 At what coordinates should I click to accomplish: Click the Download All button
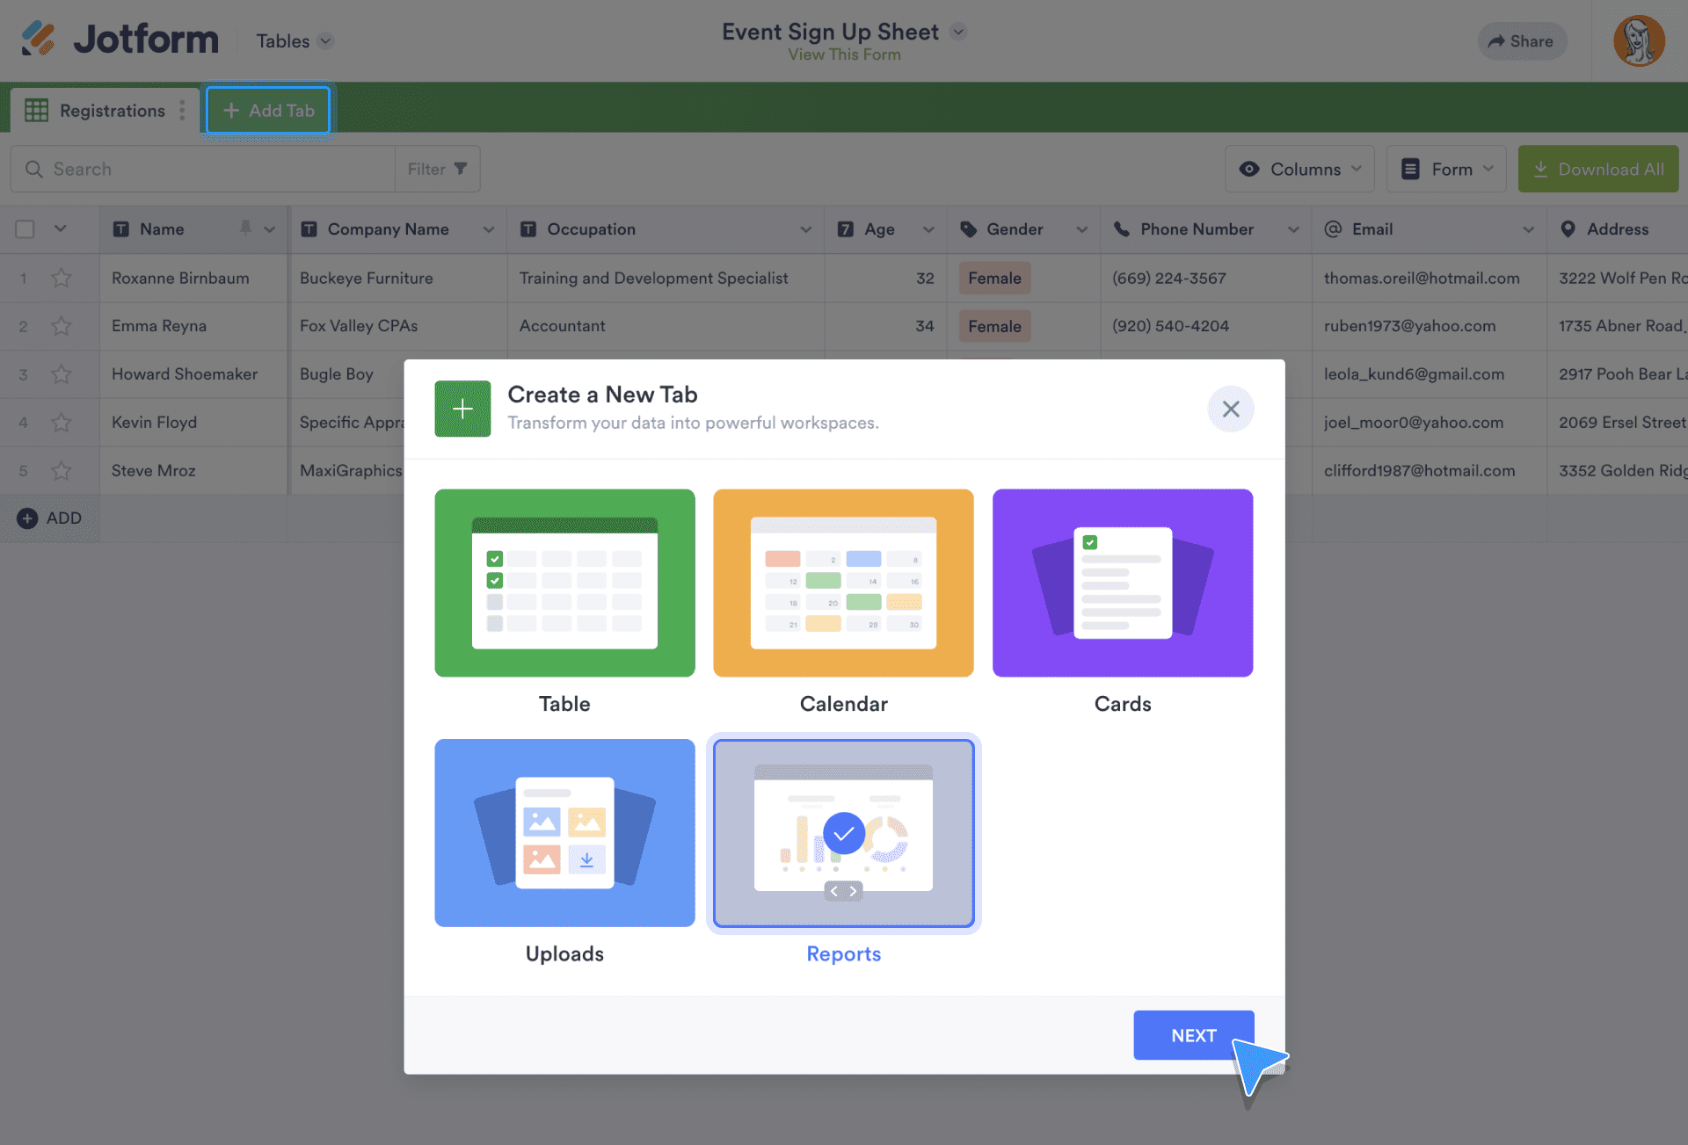click(1597, 169)
